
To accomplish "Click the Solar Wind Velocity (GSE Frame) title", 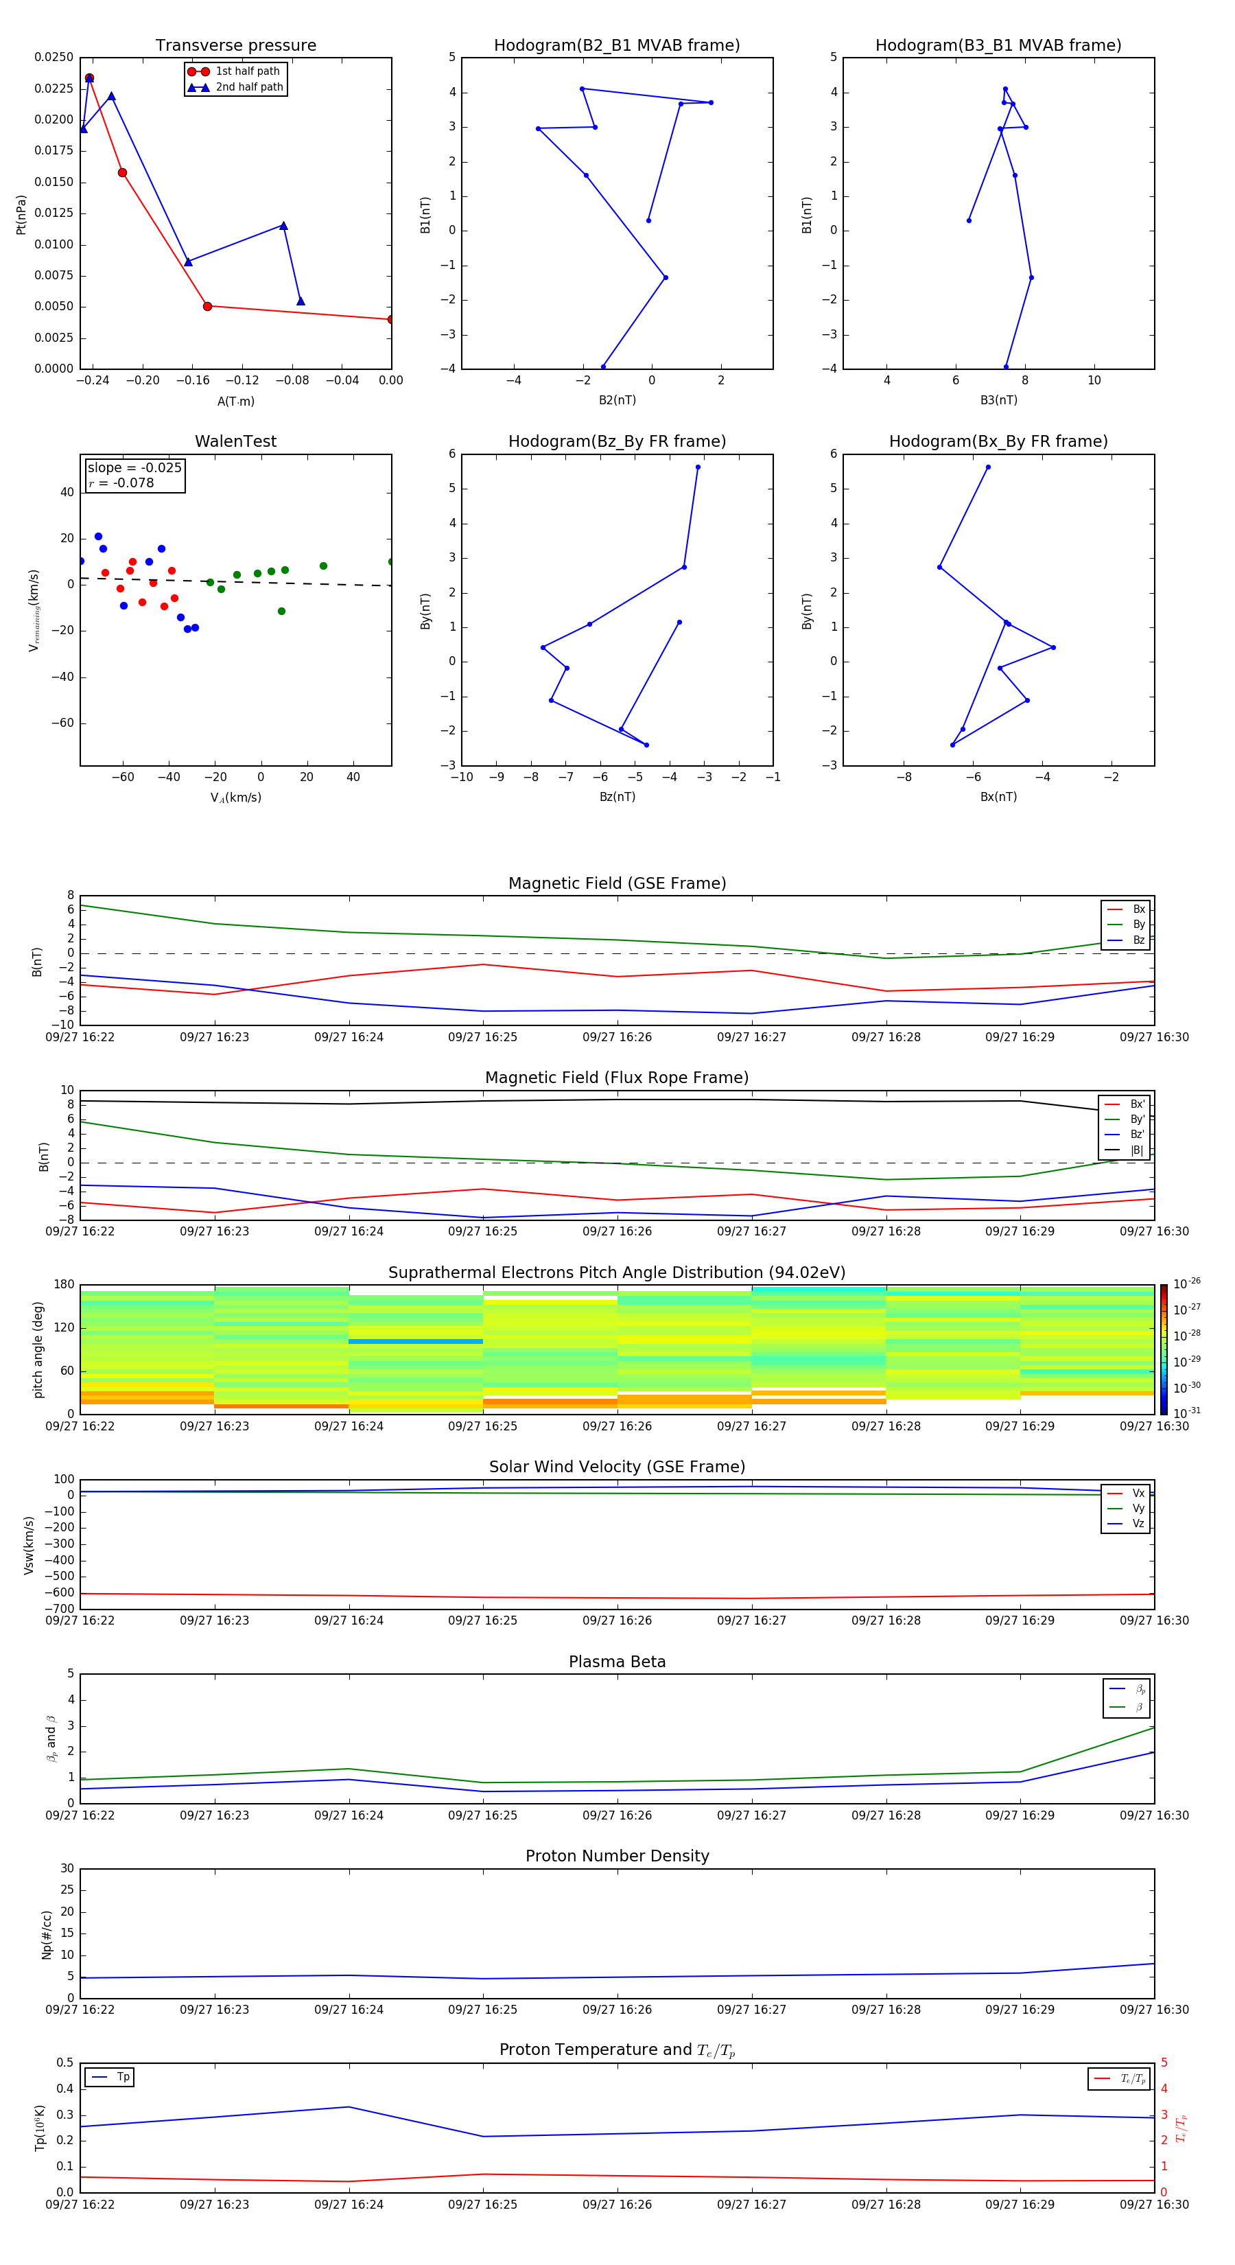I will 617,1467.
